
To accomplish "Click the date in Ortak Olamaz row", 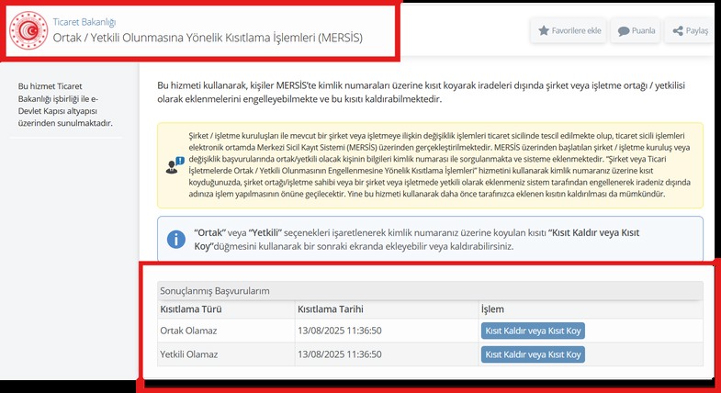I will [339, 331].
